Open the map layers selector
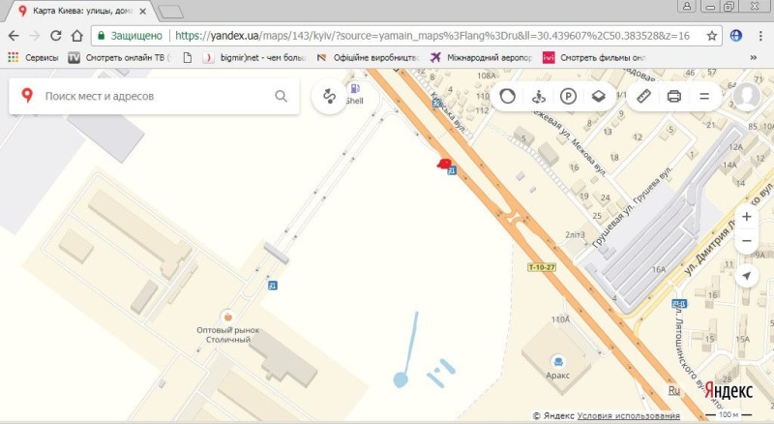The width and height of the screenshot is (774, 424). click(x=599, y=97)
